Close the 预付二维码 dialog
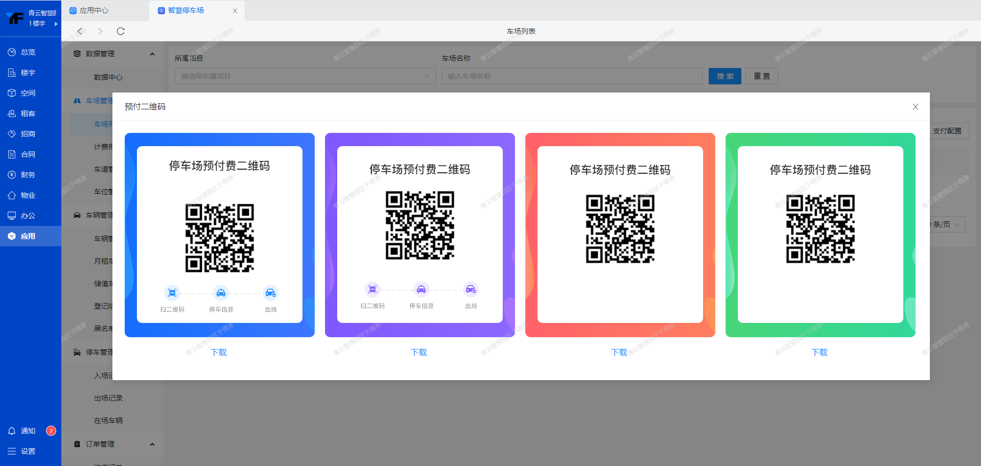This screenshot has width=981, height=466. (915, 107)
